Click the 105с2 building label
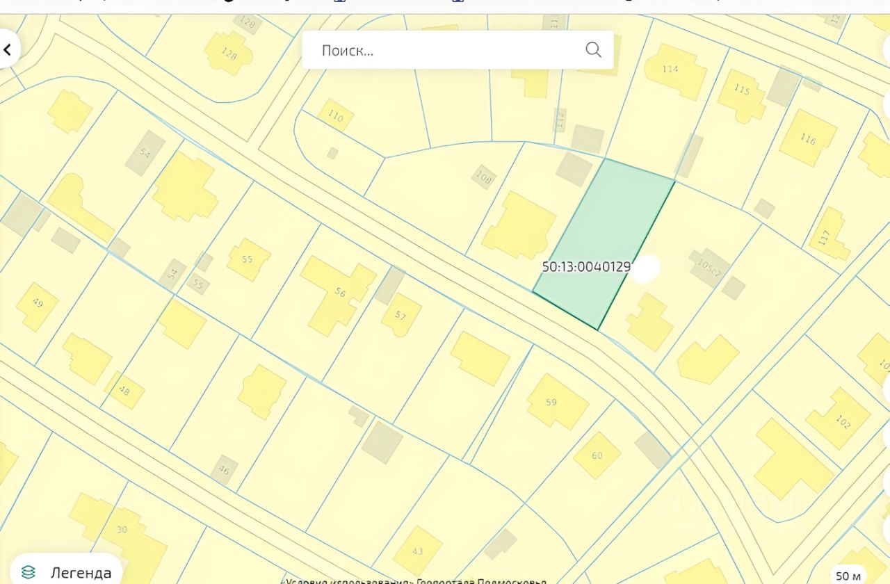 709,268
